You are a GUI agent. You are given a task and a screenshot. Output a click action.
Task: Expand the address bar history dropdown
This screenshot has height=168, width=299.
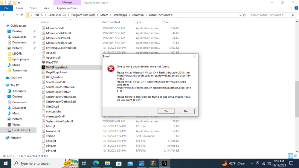(x=240, y=15)
